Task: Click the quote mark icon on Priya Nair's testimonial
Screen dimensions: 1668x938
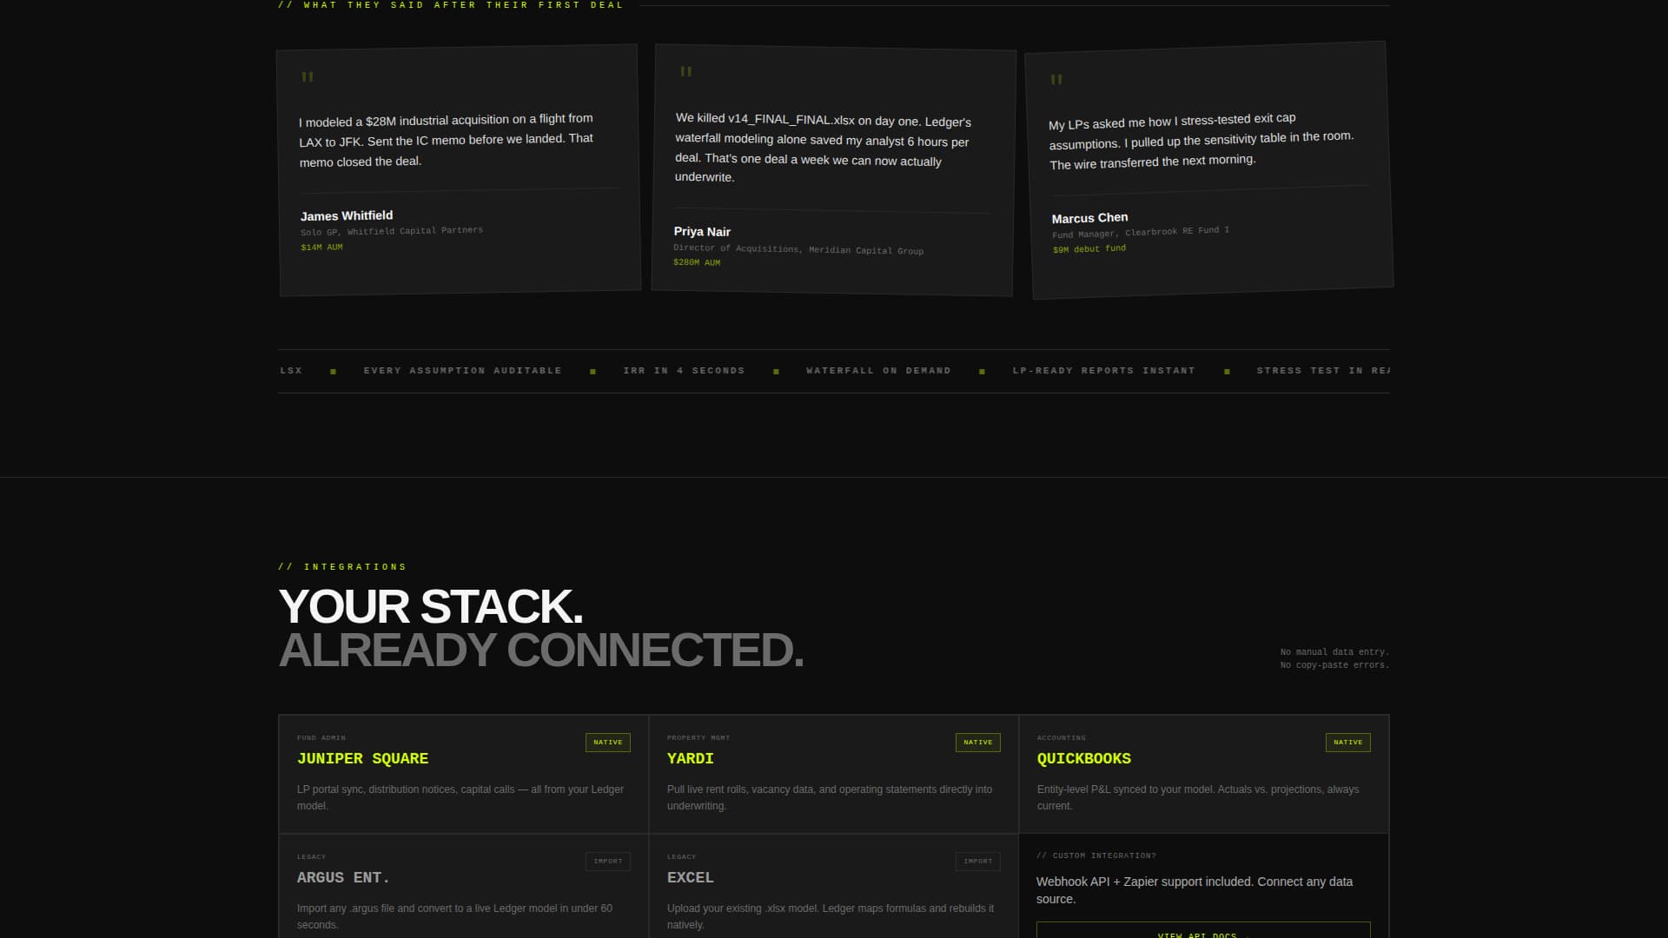Action: click(685, 72)
